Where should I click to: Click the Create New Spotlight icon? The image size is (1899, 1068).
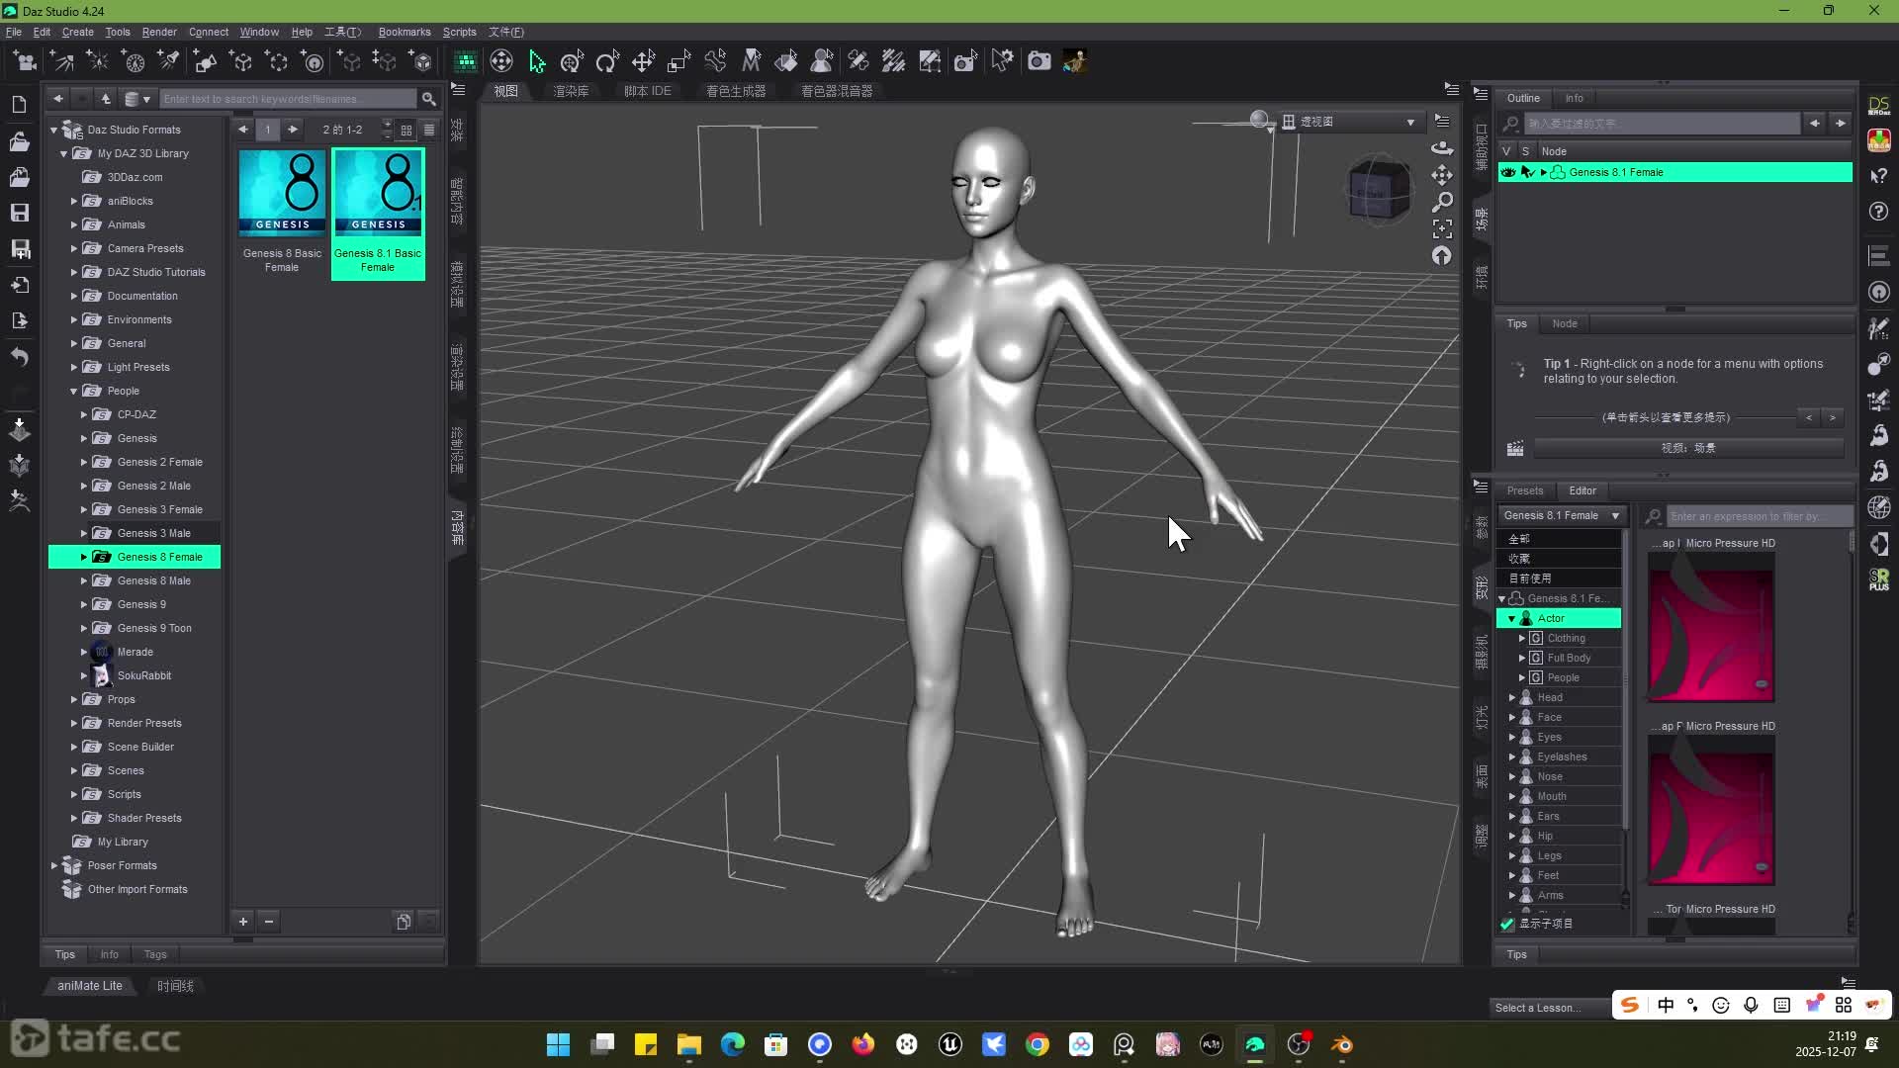[x=169, y=61]
